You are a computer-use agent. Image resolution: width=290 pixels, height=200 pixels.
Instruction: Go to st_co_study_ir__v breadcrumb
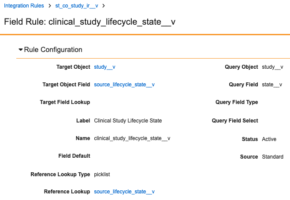[x=77, y=6]
